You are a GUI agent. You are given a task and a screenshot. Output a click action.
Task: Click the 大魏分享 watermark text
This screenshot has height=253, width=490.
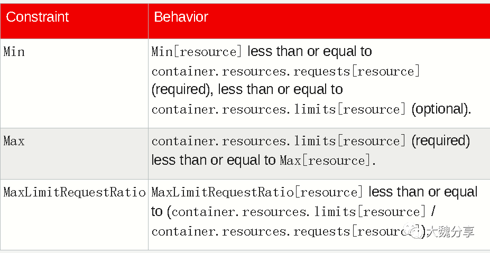point(450,231)
